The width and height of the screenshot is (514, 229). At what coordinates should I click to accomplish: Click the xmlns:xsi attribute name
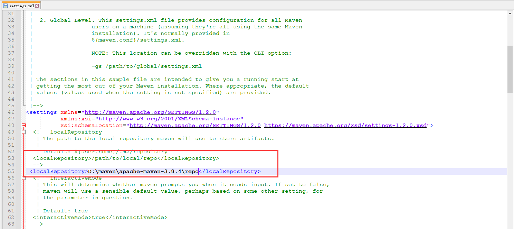76,119
